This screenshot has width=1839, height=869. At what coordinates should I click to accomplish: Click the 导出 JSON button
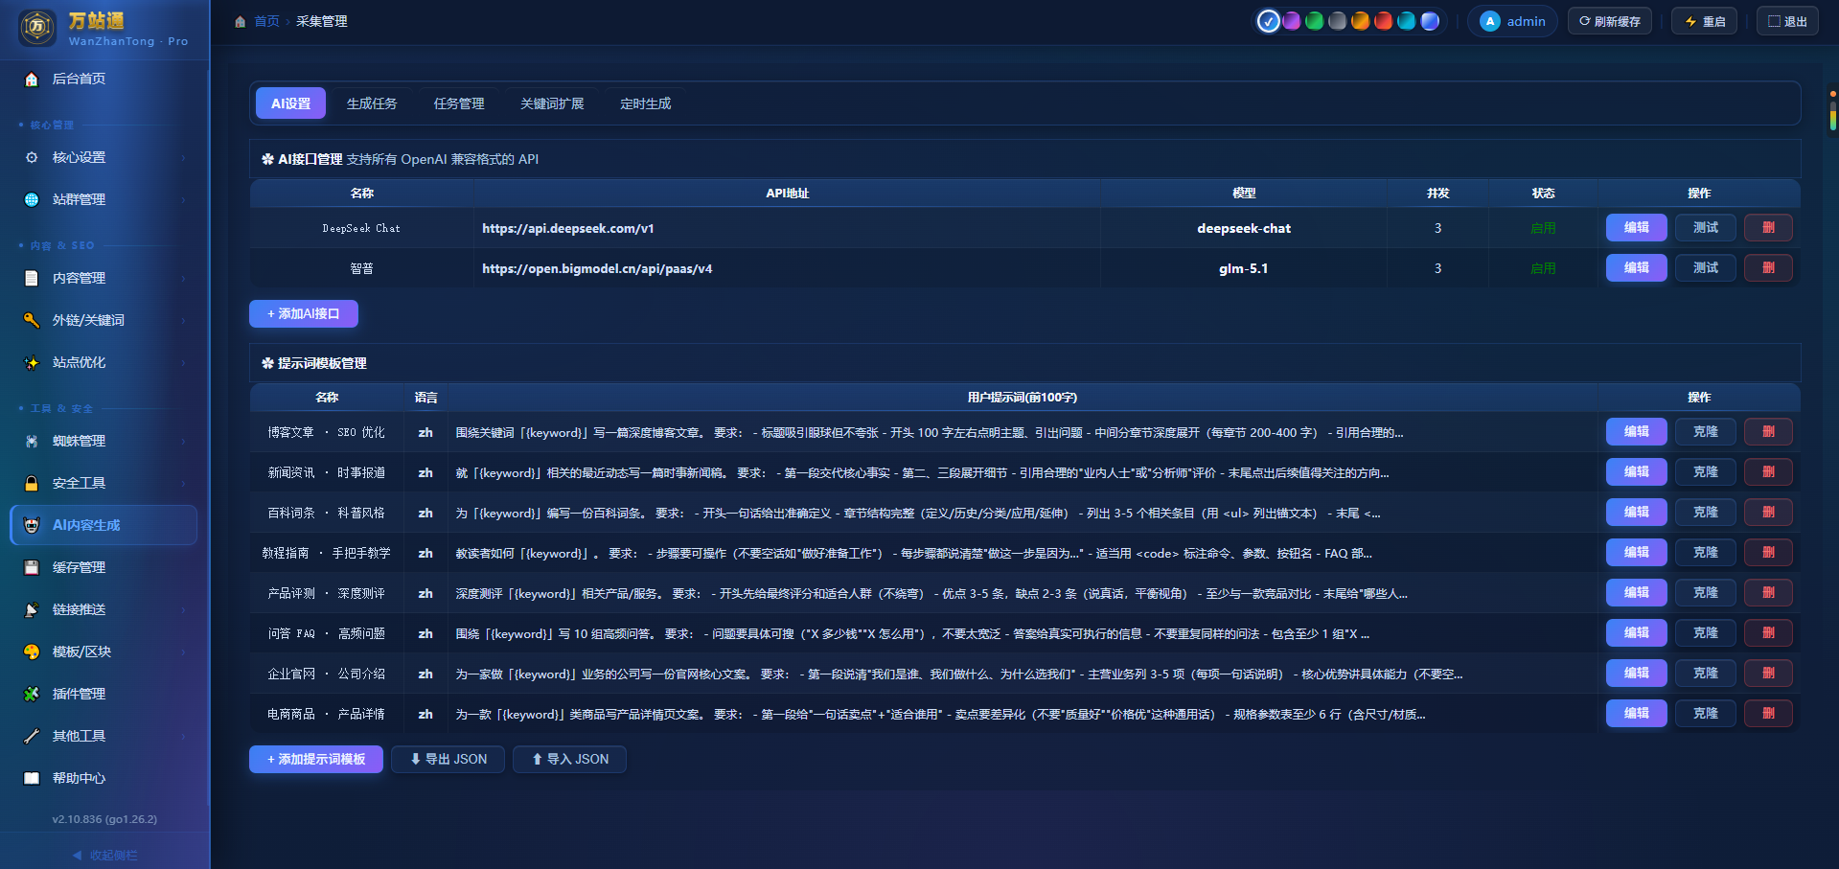(448, 760)
